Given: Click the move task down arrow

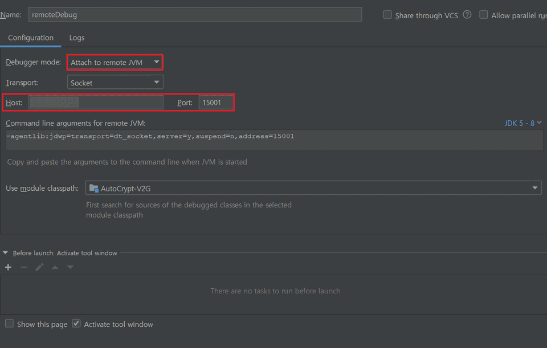Looking at the screenshot, I should [70, 267].
